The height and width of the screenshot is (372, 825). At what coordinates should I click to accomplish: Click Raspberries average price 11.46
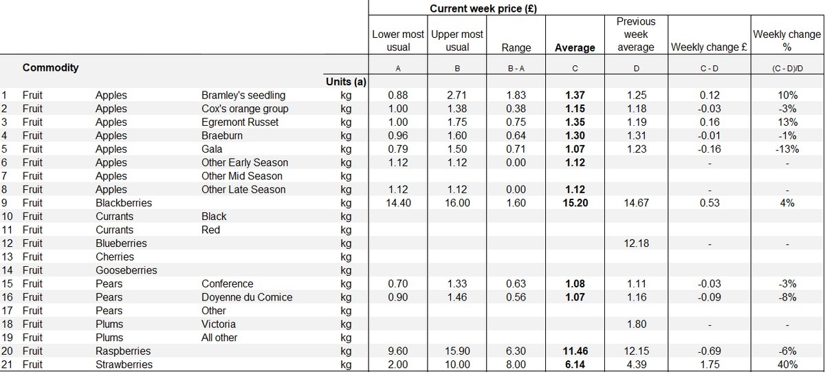click(575, 351)
